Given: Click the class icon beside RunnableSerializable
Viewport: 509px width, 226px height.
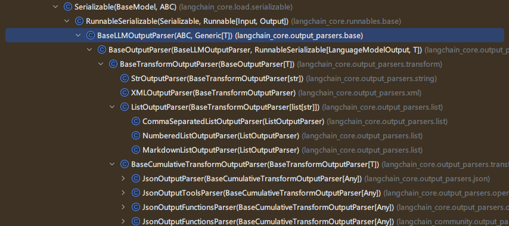Looking at the screenshot, I should tap(79, 21).
